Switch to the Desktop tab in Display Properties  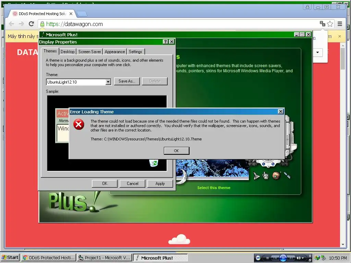(68, 52)
